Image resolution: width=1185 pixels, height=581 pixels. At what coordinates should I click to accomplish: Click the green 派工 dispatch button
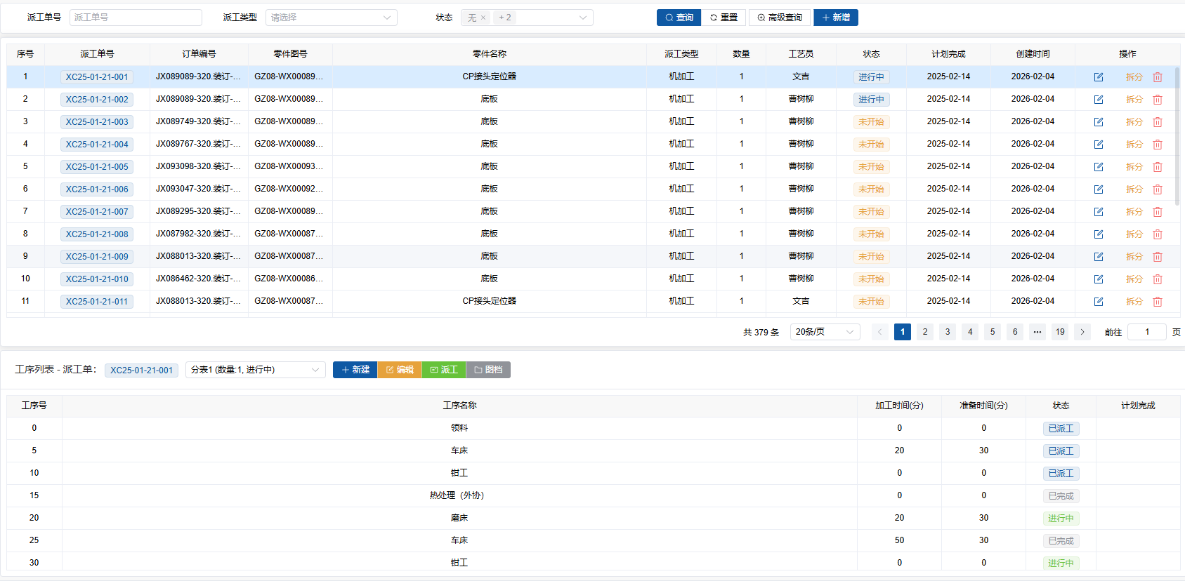[443, 370]
